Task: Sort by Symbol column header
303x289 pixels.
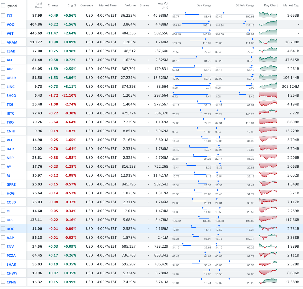Action: click(12, 6)
